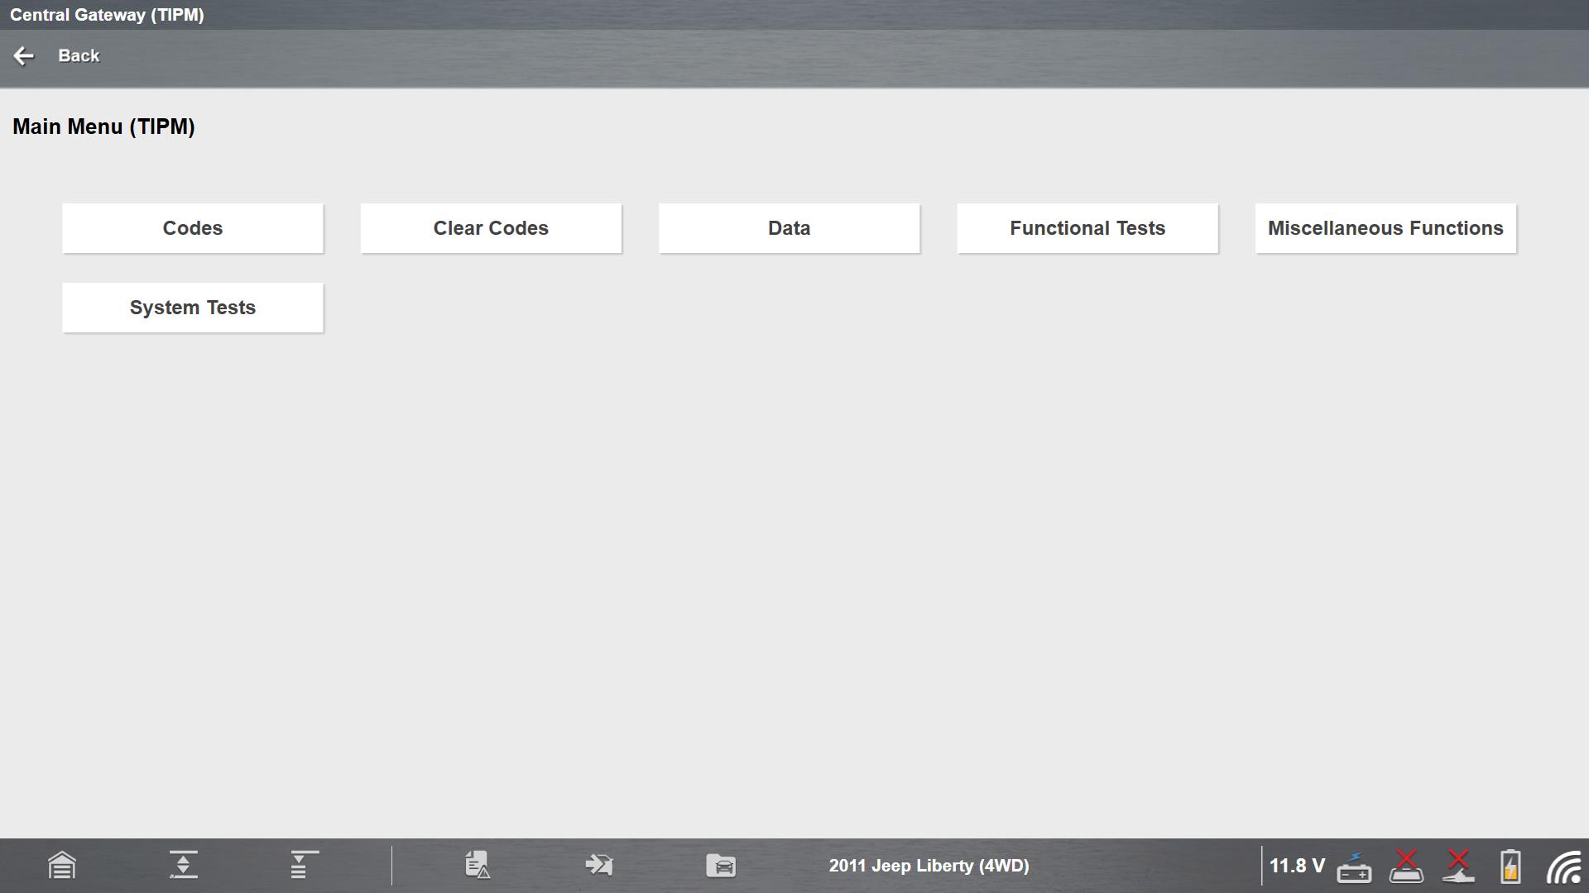This screenshot has width=1589, height=893.
Task: Click the Home garage icon
Action: tap(62, 866)
